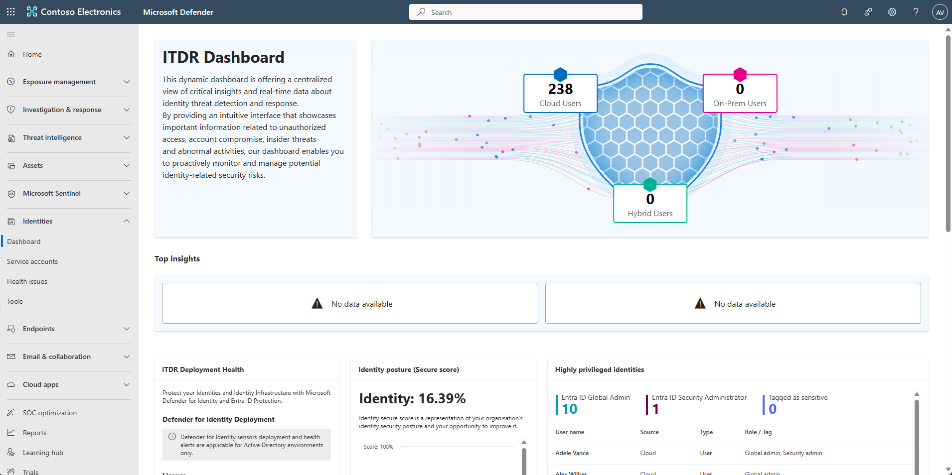Image resolution: width=952 pixels, height=475 pixels.
Task: Click the Learning hub icon
Action: (11, 453)
